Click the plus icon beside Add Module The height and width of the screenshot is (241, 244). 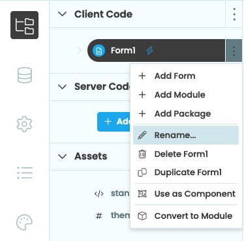click(x=142, y=95)
